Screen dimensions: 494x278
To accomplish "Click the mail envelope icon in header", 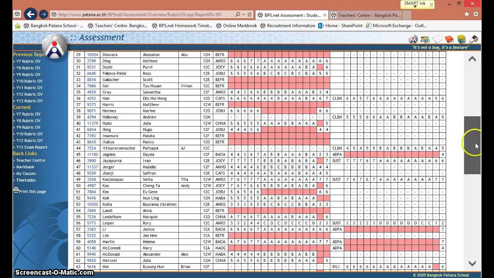I will pyautogui.click(x=437, y=39).
